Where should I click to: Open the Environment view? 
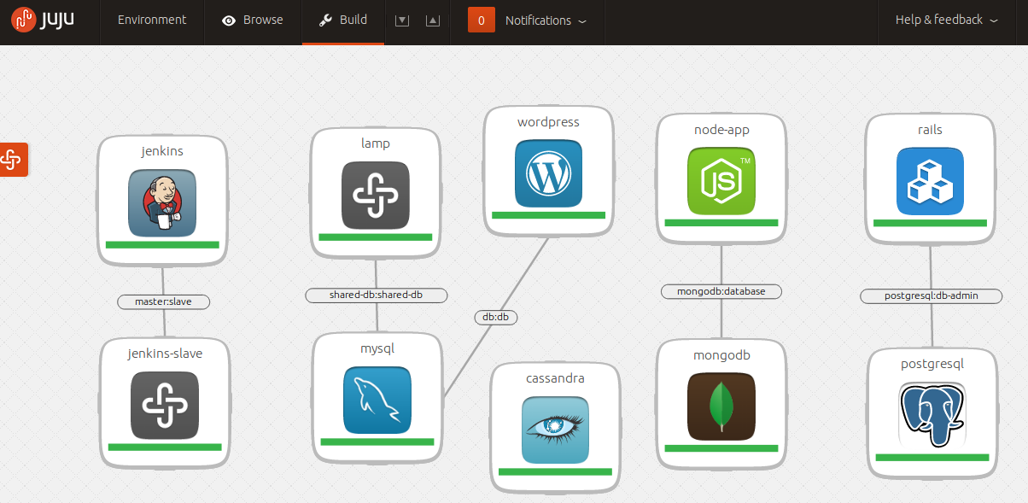click(152, 20)
